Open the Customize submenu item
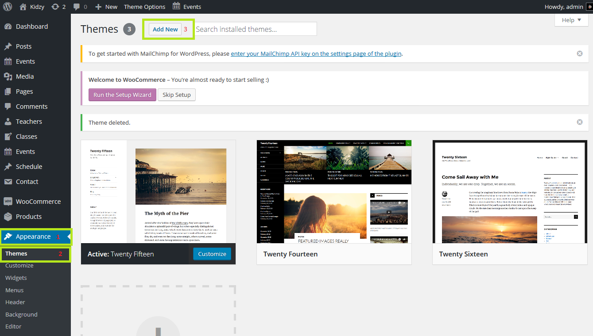The width and height of the screenshot is (593, 336). click(x=19, y=266)
